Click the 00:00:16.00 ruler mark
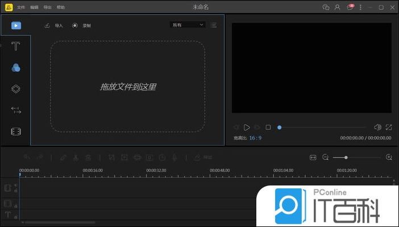The height and width of the screenshot is (227, 399). [93, 170]
